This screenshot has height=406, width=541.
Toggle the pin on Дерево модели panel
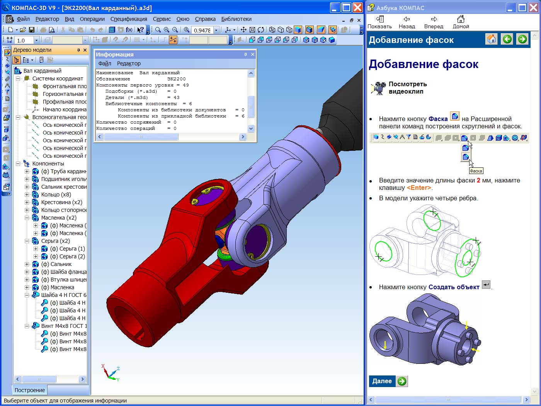coord(78,50)
